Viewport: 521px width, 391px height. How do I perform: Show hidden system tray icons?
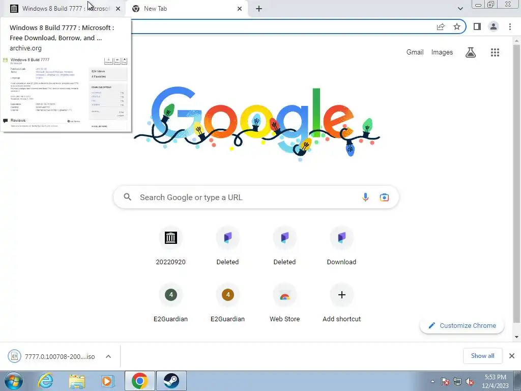coord(432,381)
